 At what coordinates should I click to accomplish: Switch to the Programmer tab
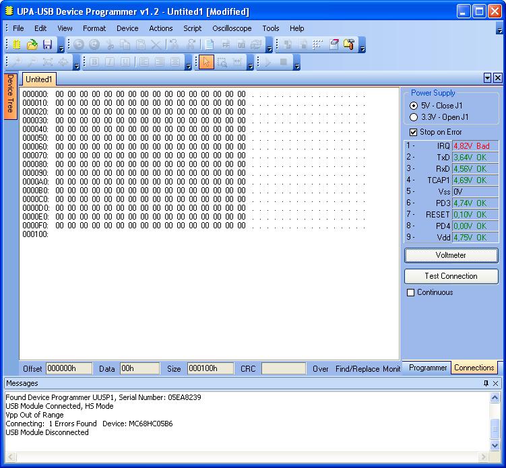(428, 368)
